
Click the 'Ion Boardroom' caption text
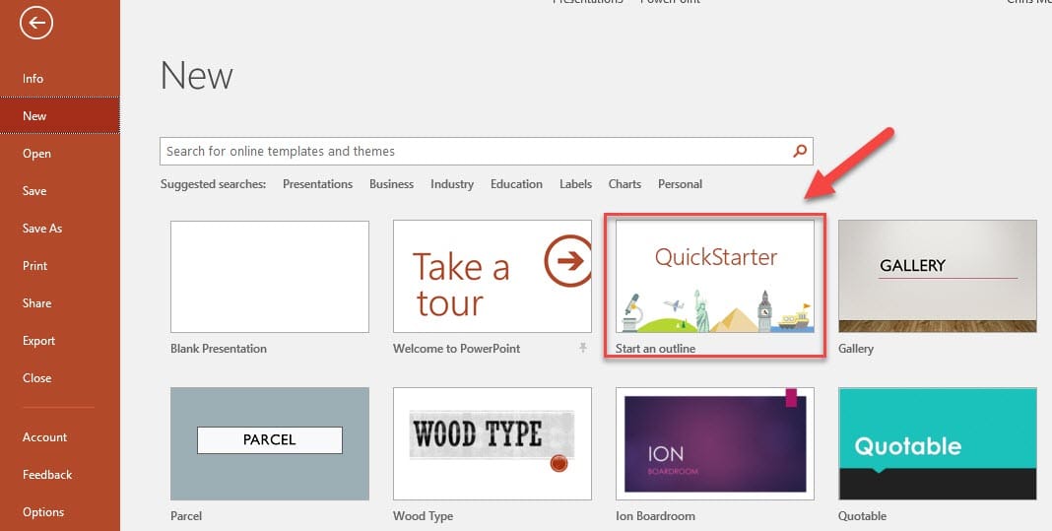[x=655, y=516]
